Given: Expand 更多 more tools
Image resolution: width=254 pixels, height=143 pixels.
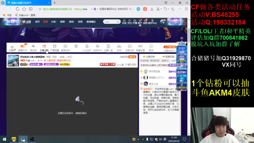Looking at the screenshot, I should coord(151,48).
